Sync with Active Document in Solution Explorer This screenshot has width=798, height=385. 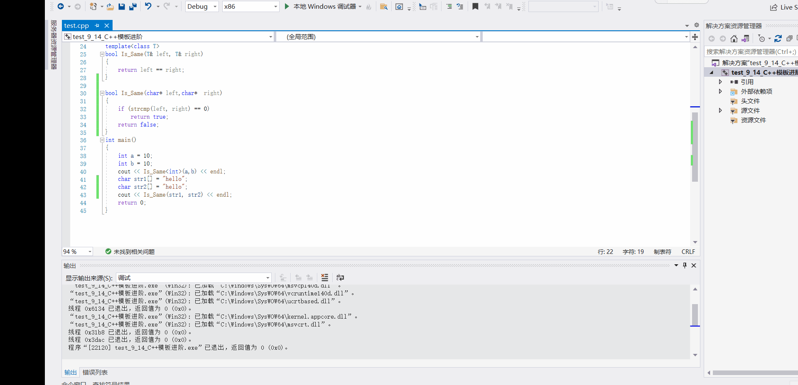tap(778, 39)
